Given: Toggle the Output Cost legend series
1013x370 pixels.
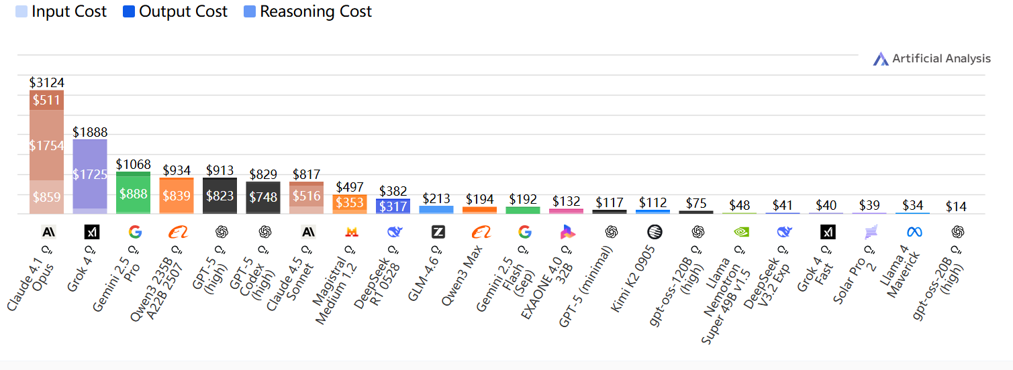Looking at the screenshot, I should click(175, 11).
